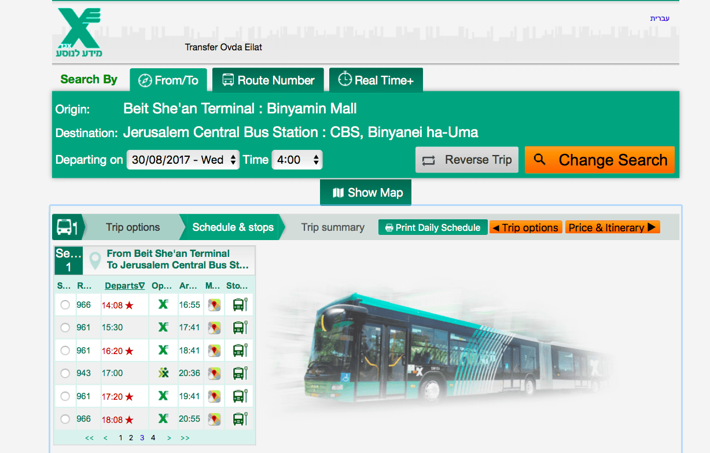View stops icon for 16:20 departure
The height and width of the screenshot is (453, 710).
(x=240, y=351)
